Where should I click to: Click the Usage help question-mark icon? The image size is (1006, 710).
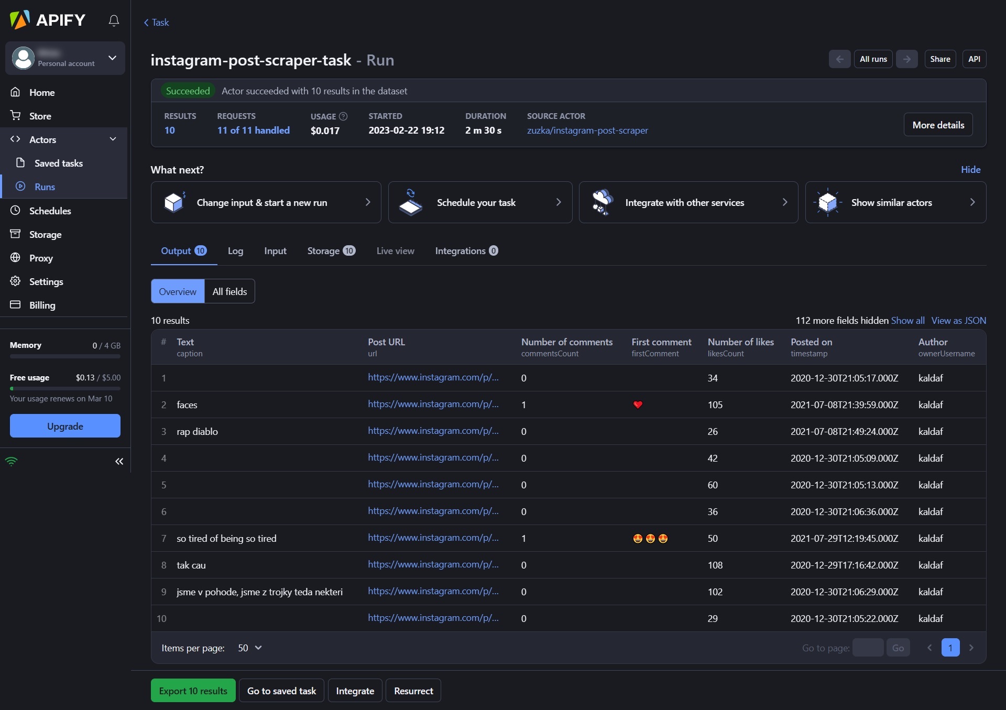coord(343,116)
